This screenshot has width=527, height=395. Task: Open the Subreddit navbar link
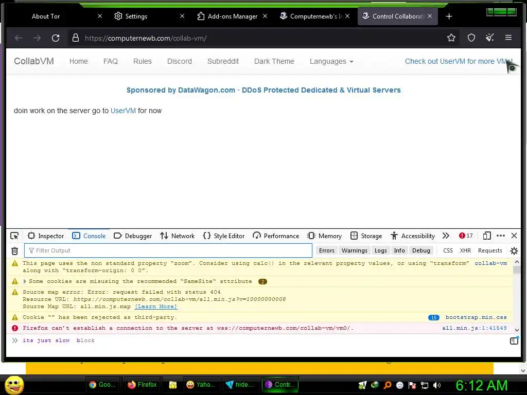click(223, 61)
